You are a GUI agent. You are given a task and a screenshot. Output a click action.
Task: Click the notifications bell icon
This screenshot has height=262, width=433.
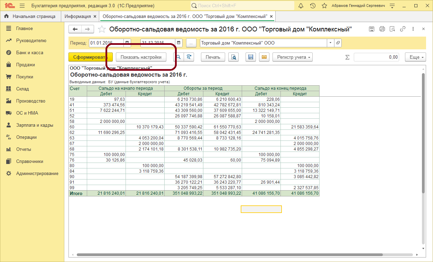301,6
